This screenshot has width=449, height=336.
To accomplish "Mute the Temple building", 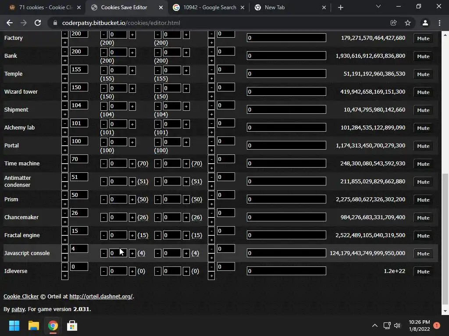I will pos(423,74).
